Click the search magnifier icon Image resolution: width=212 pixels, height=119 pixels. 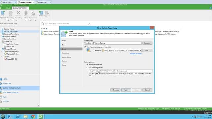pos(43,24)
